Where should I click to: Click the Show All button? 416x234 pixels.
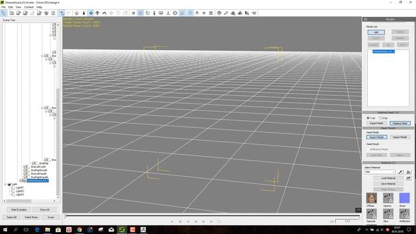click(45, 209)
